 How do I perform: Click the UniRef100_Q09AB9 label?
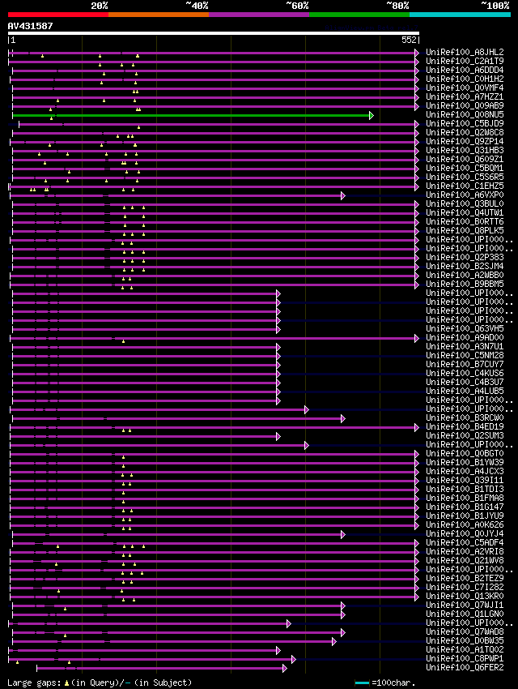pyautogui.click(x=465, y=106)
